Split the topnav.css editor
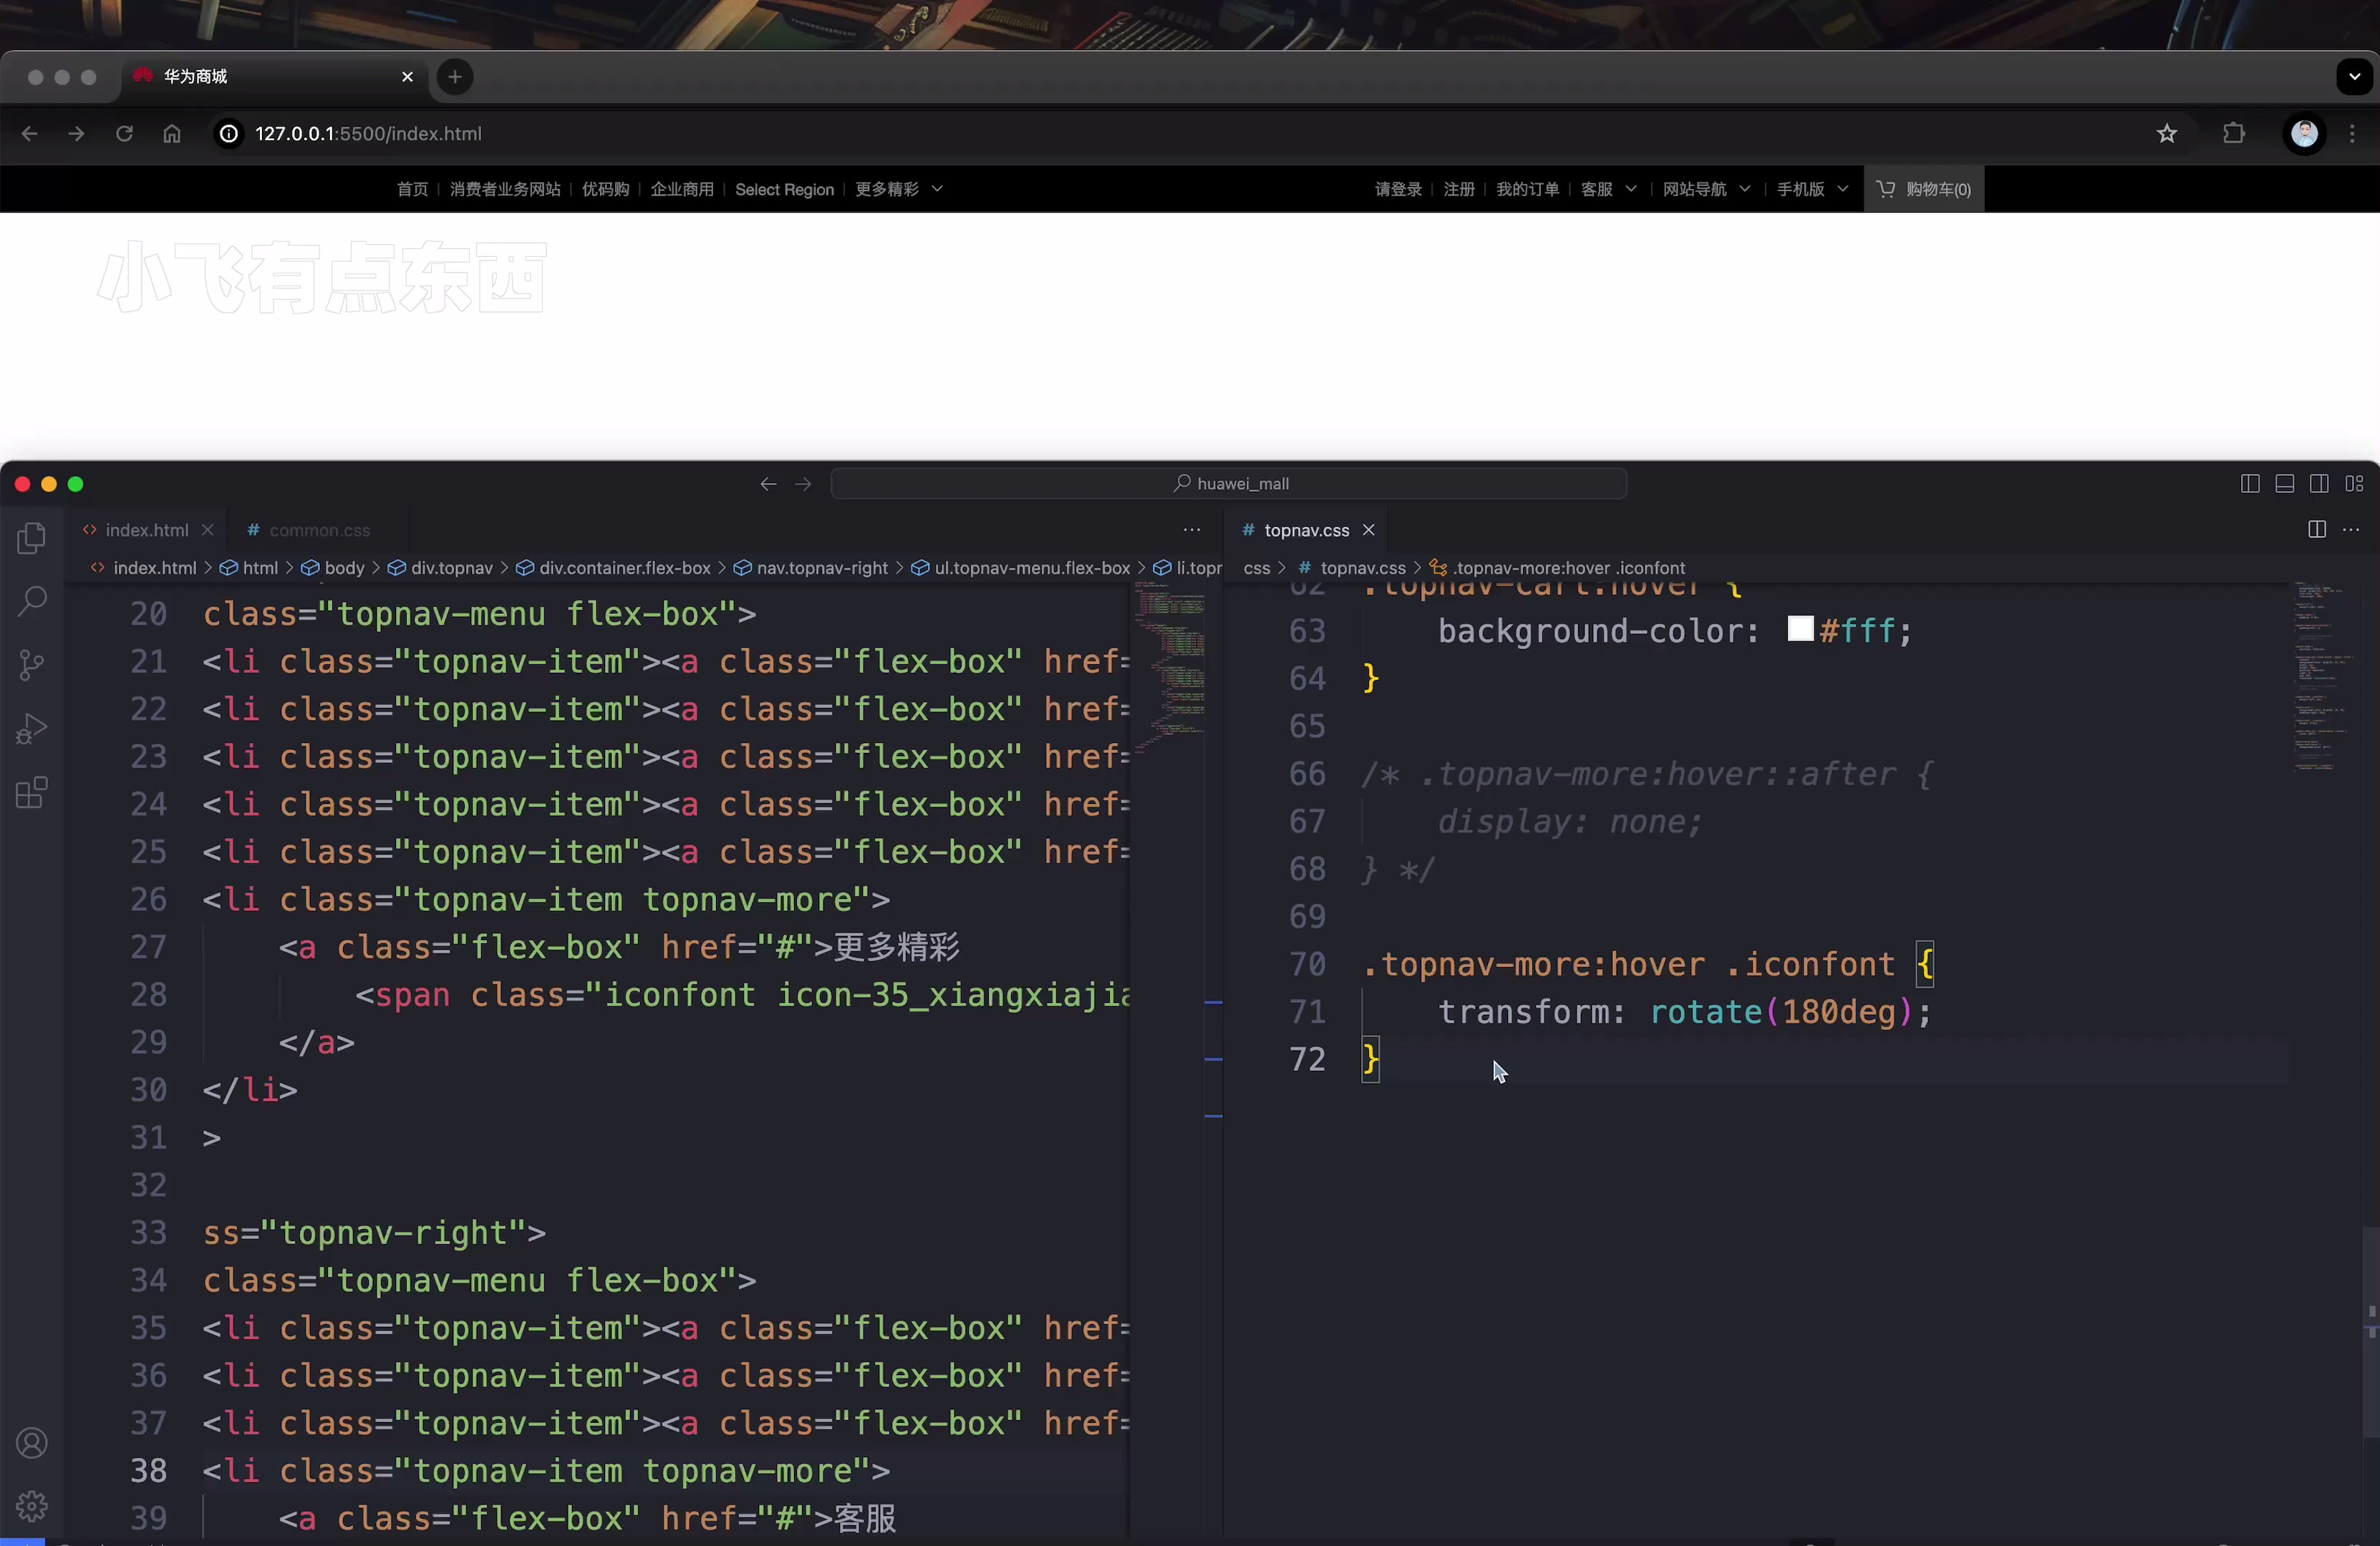The width and height of the screenshot is (2380, 1546). point(2316,530)
